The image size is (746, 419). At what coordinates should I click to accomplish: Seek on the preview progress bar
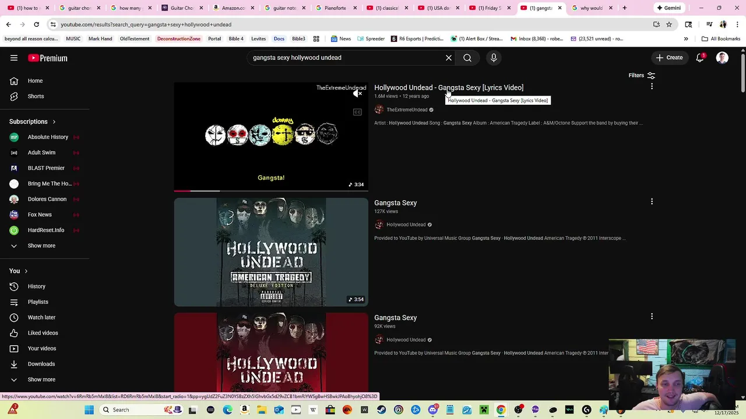click(271, 190)
